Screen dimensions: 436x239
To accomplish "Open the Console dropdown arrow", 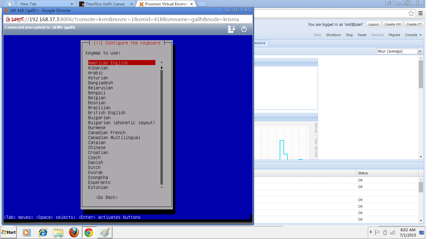I will click(x=420, y=35).
